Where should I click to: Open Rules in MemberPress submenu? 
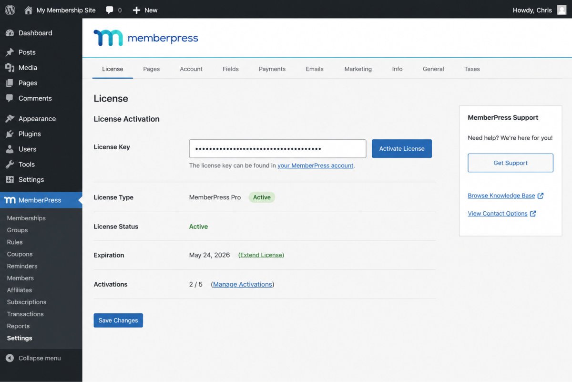point(15,242)
